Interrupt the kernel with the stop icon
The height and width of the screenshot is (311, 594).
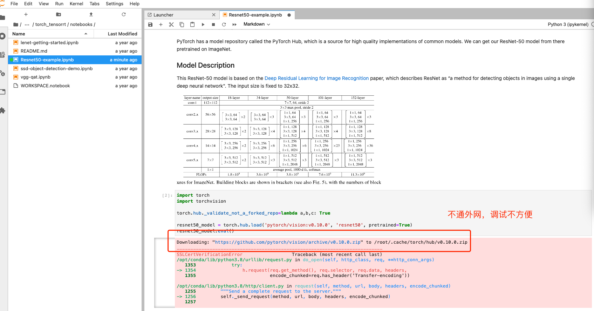coord(213,25)
